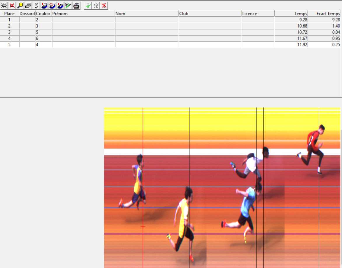Select the time 11.67 cell
The width and height of the screenshot is (342, 268).
click(291, 39)
